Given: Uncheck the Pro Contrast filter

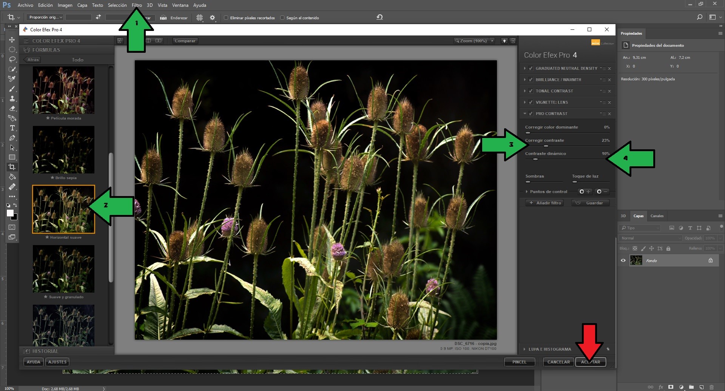Looking at the screenshot, I should click(x=531, y=113).
